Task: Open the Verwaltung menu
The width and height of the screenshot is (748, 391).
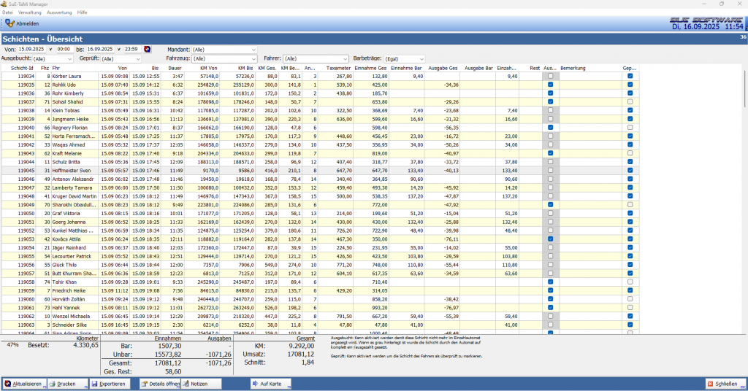Action: [29, 12]
